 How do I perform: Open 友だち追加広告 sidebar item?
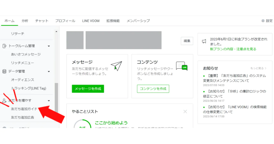[x=22, y=118]
